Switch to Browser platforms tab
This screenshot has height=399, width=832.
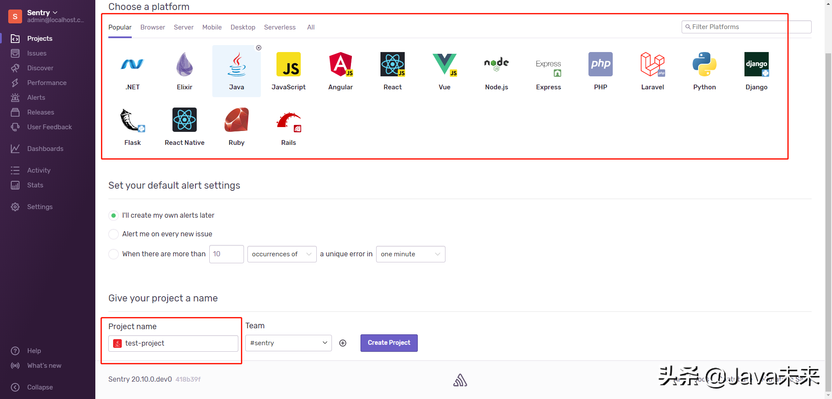pos(153,27)
